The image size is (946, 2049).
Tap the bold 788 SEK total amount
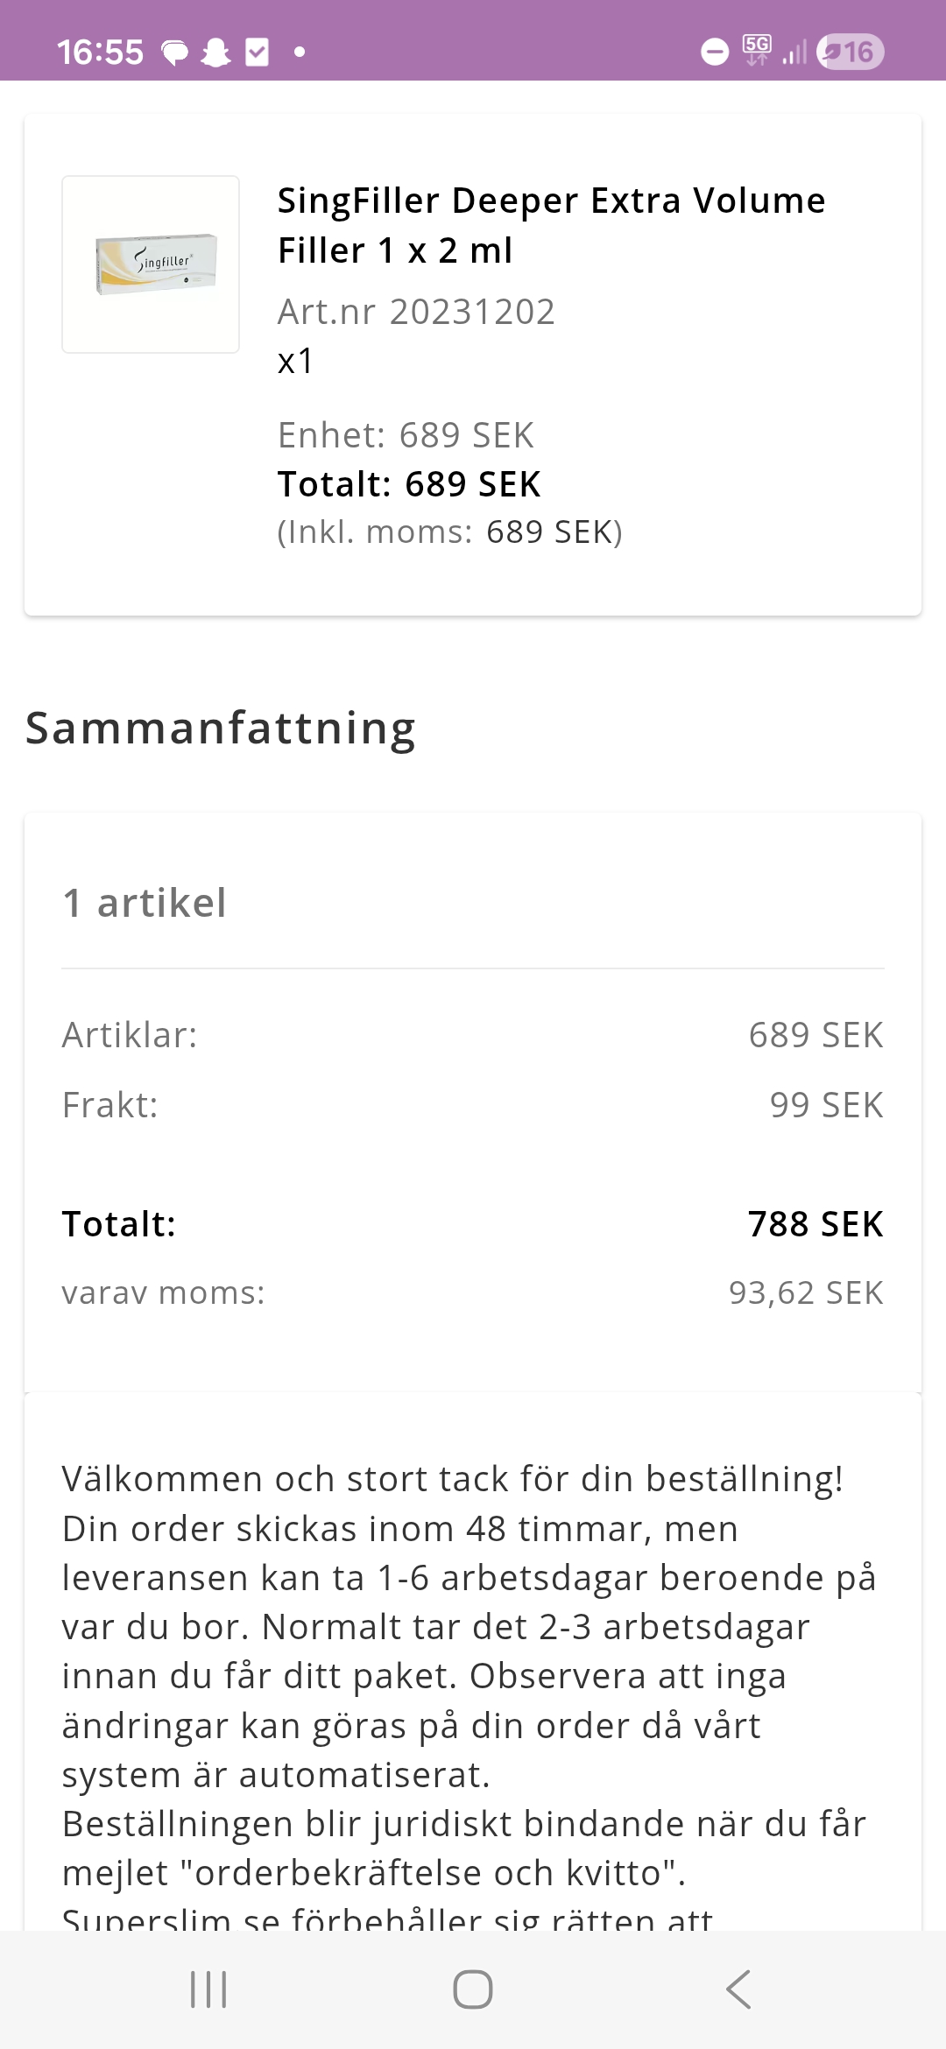click(815, 1224)
